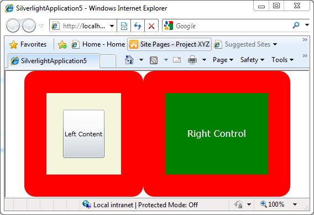
Task: Open the Page menu
Action: [x=223, y=60]
